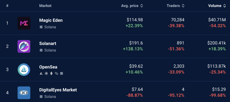This screenshot has height=102, width=230.
Task: Click the Ethereum chain icon under OpenSea
Action: pos(51,73)
